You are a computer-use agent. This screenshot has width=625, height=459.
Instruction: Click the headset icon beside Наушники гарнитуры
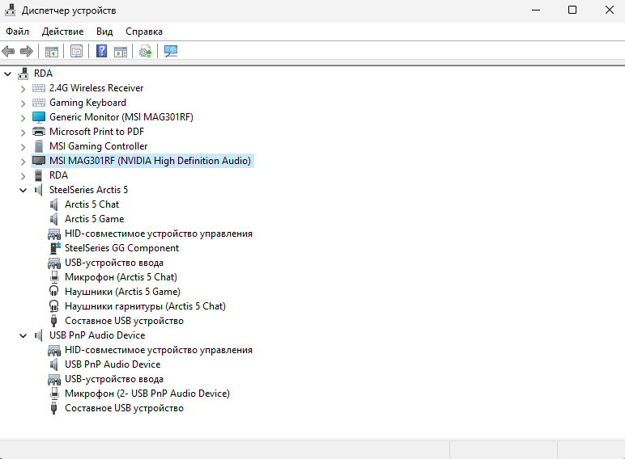tap(53, 306)
